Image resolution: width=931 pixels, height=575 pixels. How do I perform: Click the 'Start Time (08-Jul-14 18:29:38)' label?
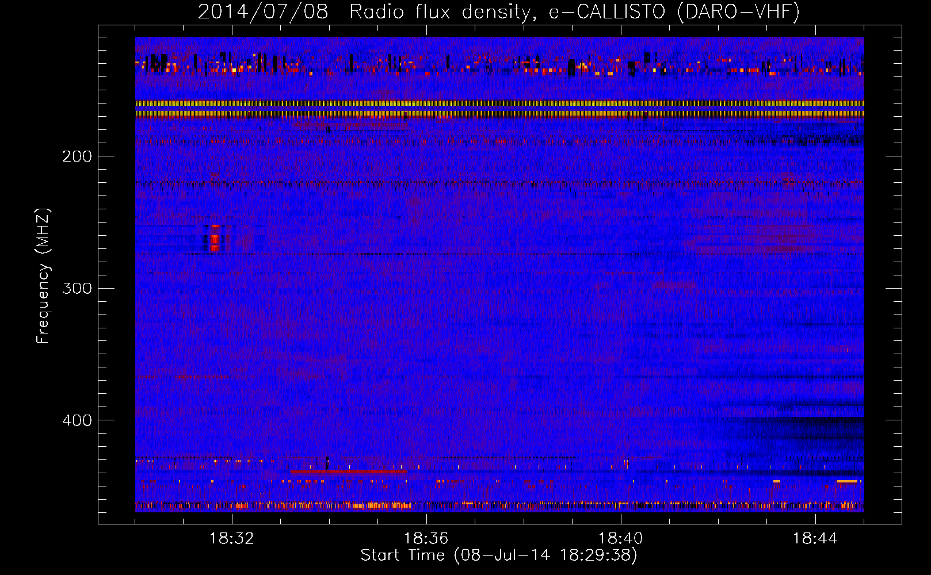point(499,555)
